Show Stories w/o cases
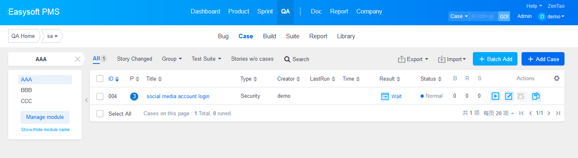Image resolution: width=578 pixels, height=158 pixels. pos(252,59)
